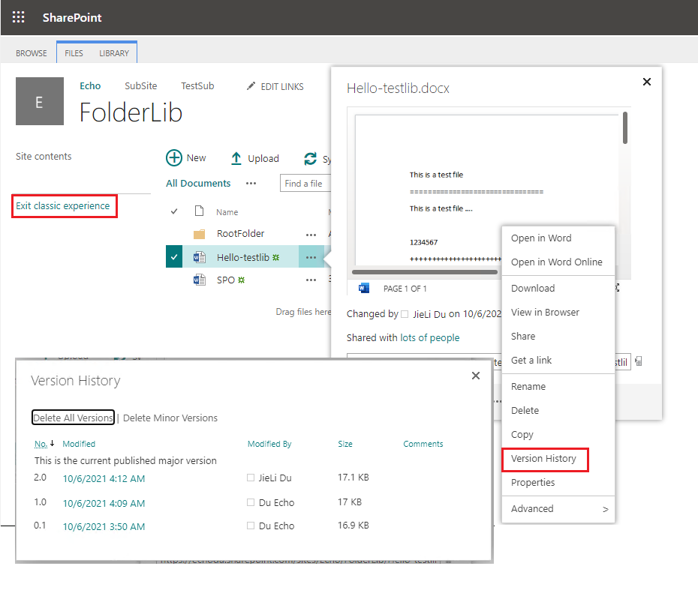
Task: Click the Find a file search box
Action: [x=305, y=183]
